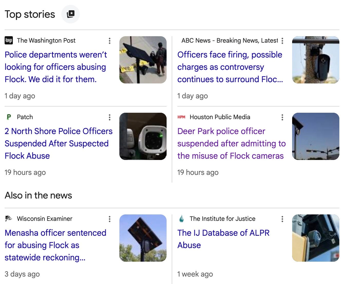
Task: Click 'The Washington Post' source name
Action: pyautogui.click(x=46, y=41)
